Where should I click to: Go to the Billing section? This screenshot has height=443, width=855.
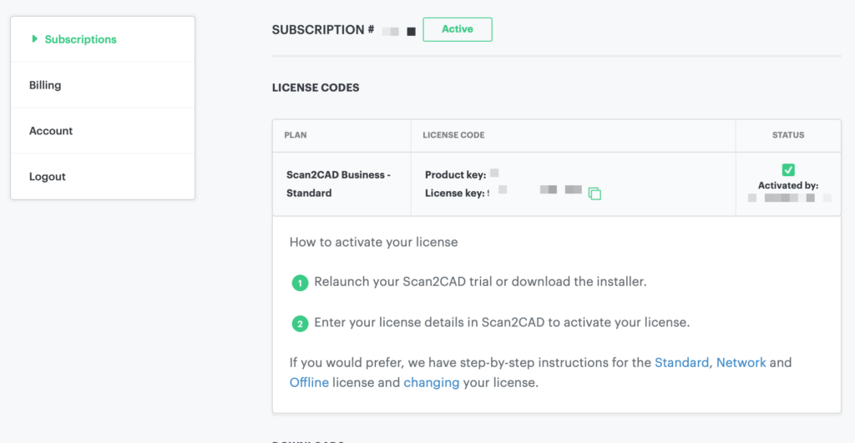[x=45, y=85]
